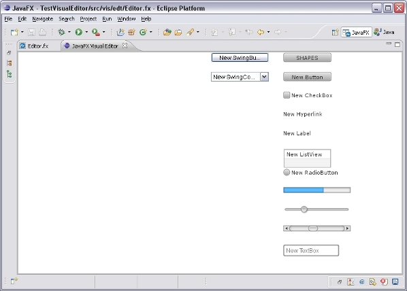Click the New Java Package icon

(131, 32)
